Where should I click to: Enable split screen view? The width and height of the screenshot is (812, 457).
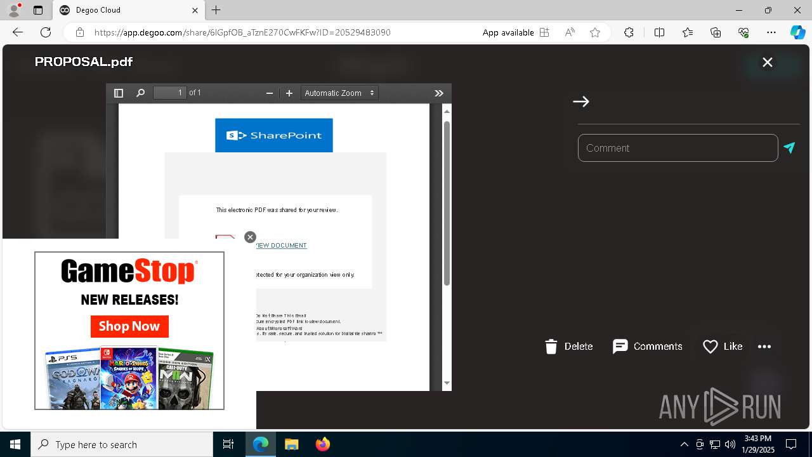(659, 32)
